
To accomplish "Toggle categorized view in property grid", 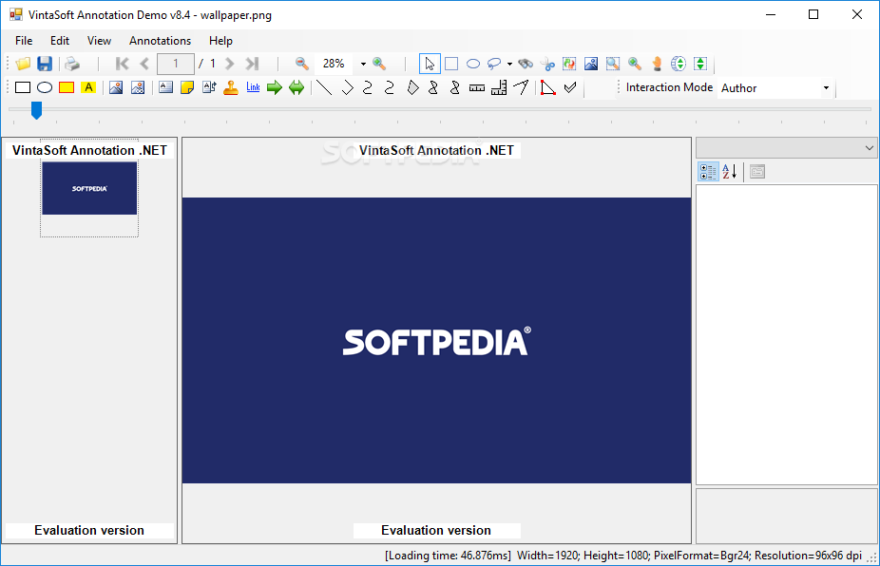I will pos(708,172).
